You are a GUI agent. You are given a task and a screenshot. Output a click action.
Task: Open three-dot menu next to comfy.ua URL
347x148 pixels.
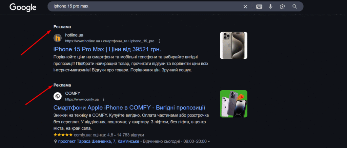pos(104,99)
